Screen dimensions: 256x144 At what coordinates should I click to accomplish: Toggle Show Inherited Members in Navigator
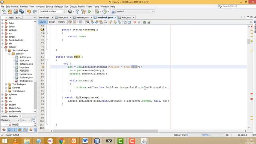4,130
